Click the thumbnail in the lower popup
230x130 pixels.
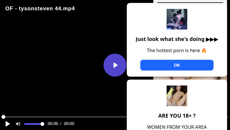click(177, 96)
